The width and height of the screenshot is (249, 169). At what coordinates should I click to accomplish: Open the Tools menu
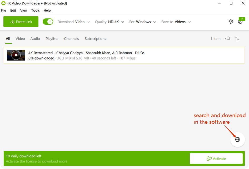36,11
